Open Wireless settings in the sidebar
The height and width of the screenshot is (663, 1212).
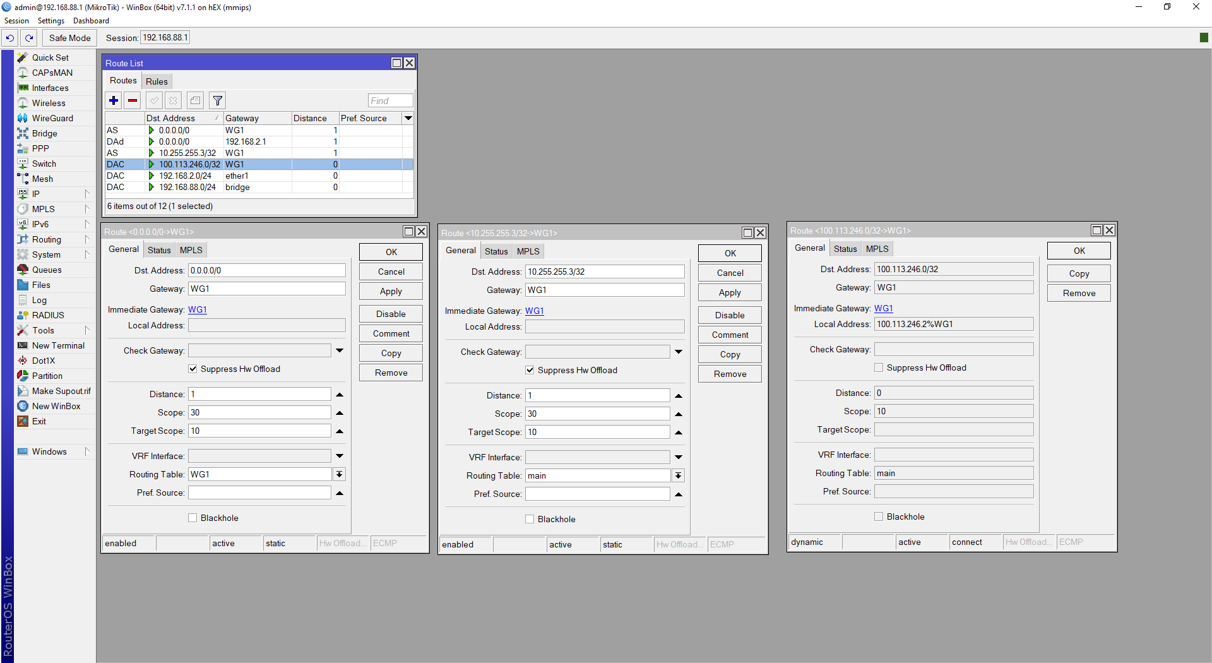(x=49, y=103)
